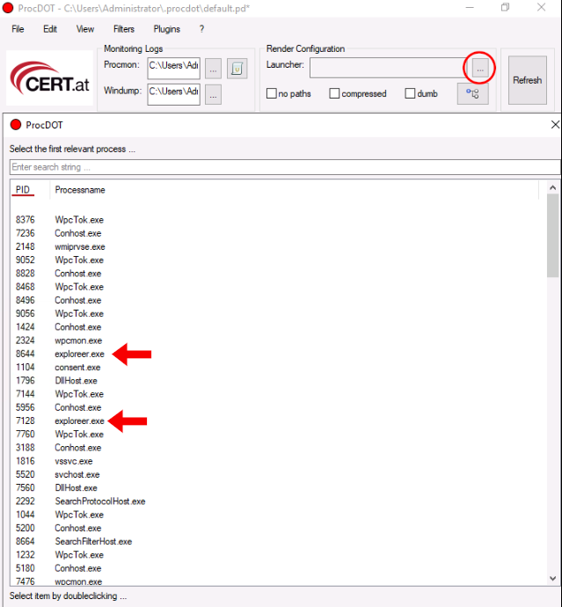Click the ProcDOT title bar app icon
The height and width of the screenshot is (607, 562).
8,8
